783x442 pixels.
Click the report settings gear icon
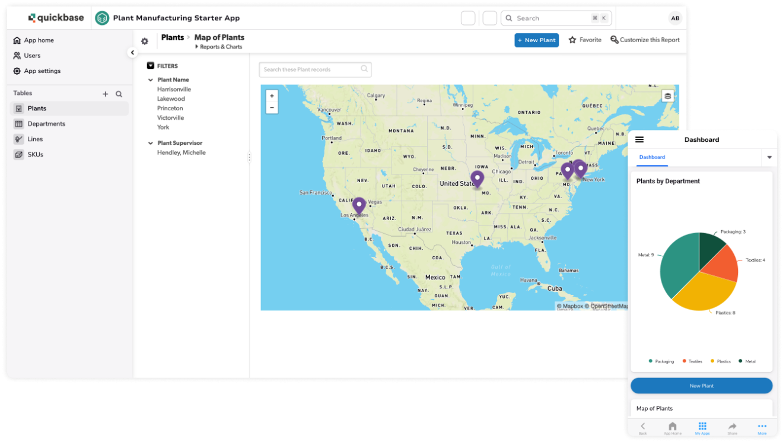point(145,42)
